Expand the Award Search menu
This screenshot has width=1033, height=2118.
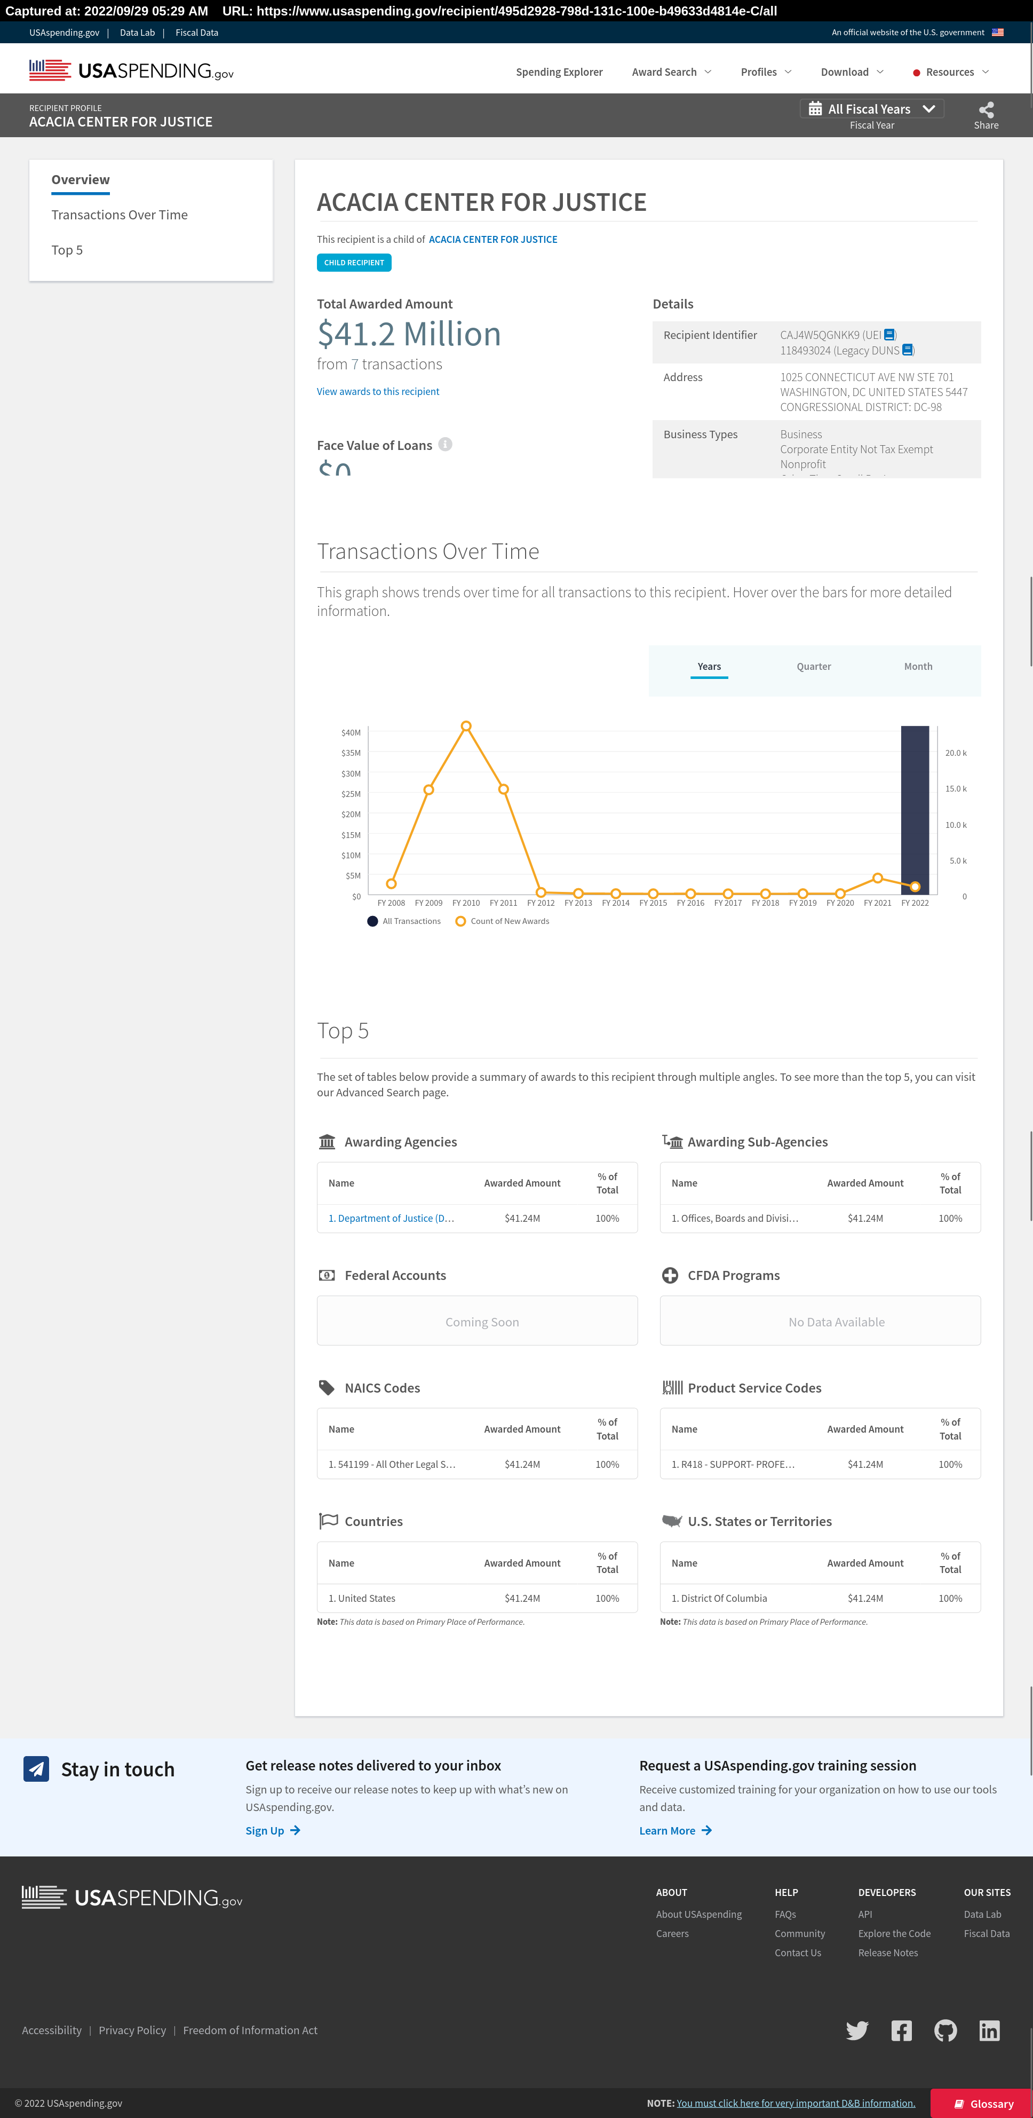671,72
